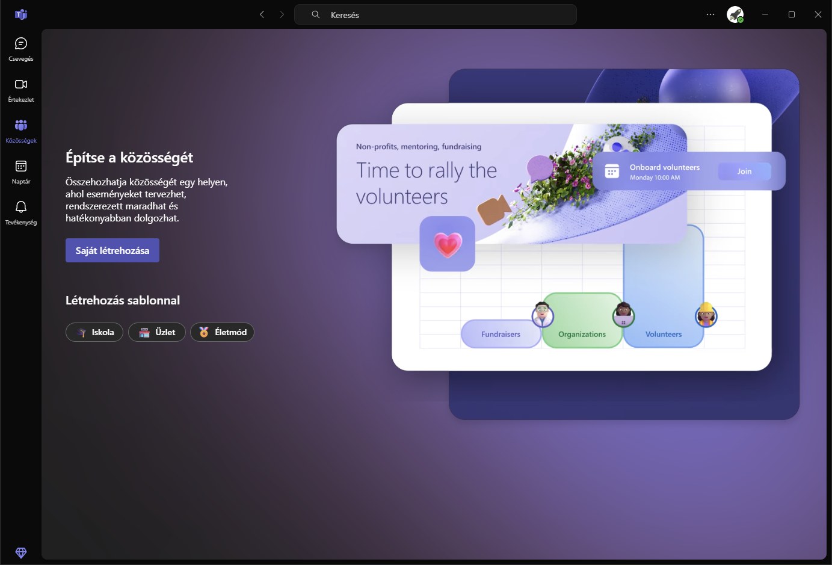Open the Tevékenység bell icon

click(x=21, y=206)
